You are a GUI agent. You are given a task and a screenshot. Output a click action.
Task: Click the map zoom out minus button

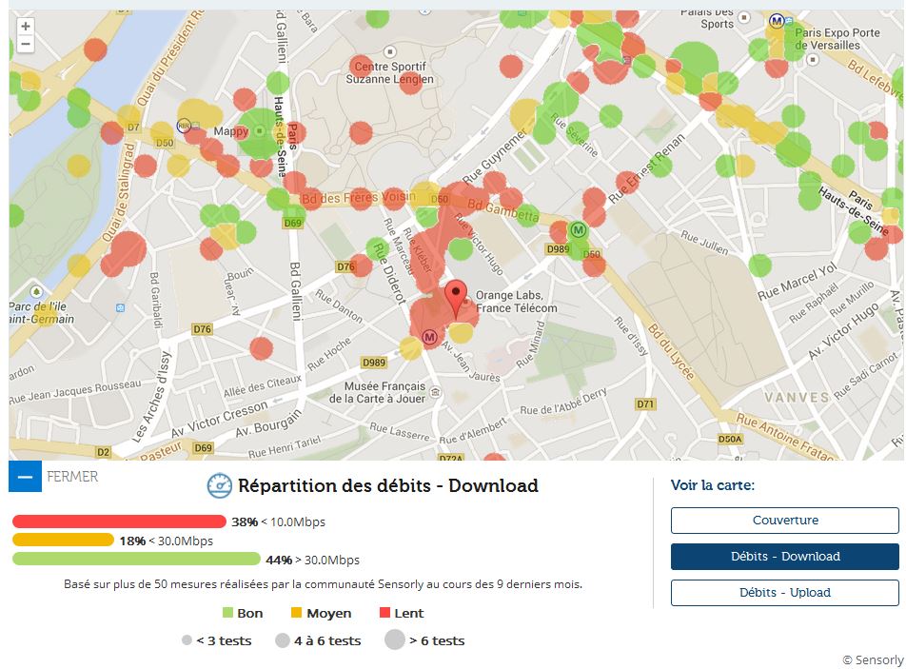(x=26, y=45)
